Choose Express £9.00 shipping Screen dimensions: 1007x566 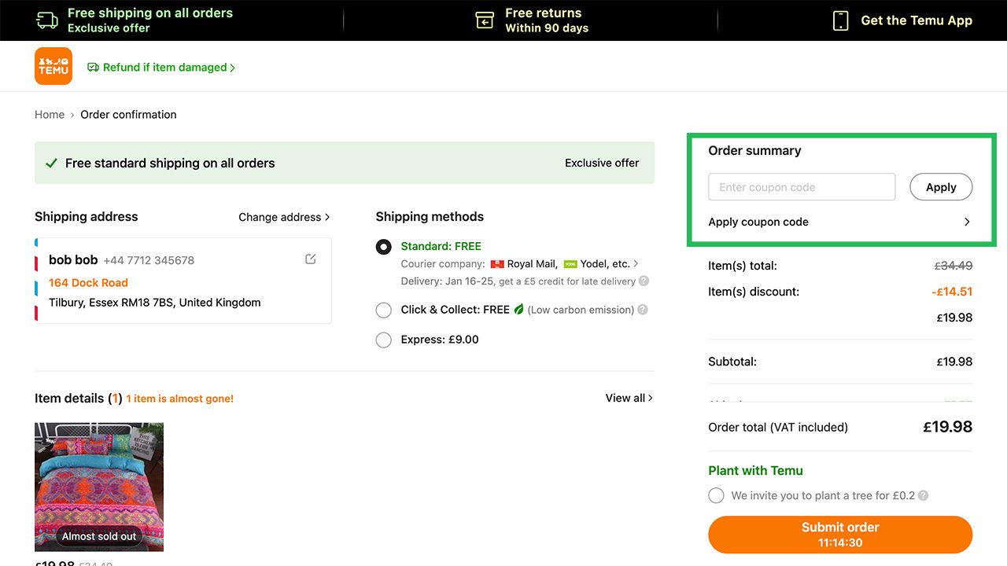(384, 340)
